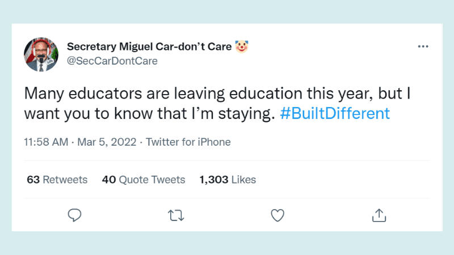Retweet using the arrows icon
This screenshot has height=255, width=454.
[x=176, y=215]
